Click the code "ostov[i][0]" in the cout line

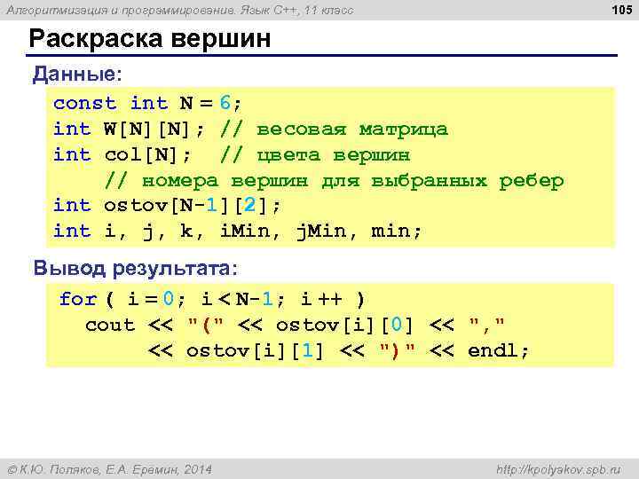pyautogui.click(x=344, y=325)
